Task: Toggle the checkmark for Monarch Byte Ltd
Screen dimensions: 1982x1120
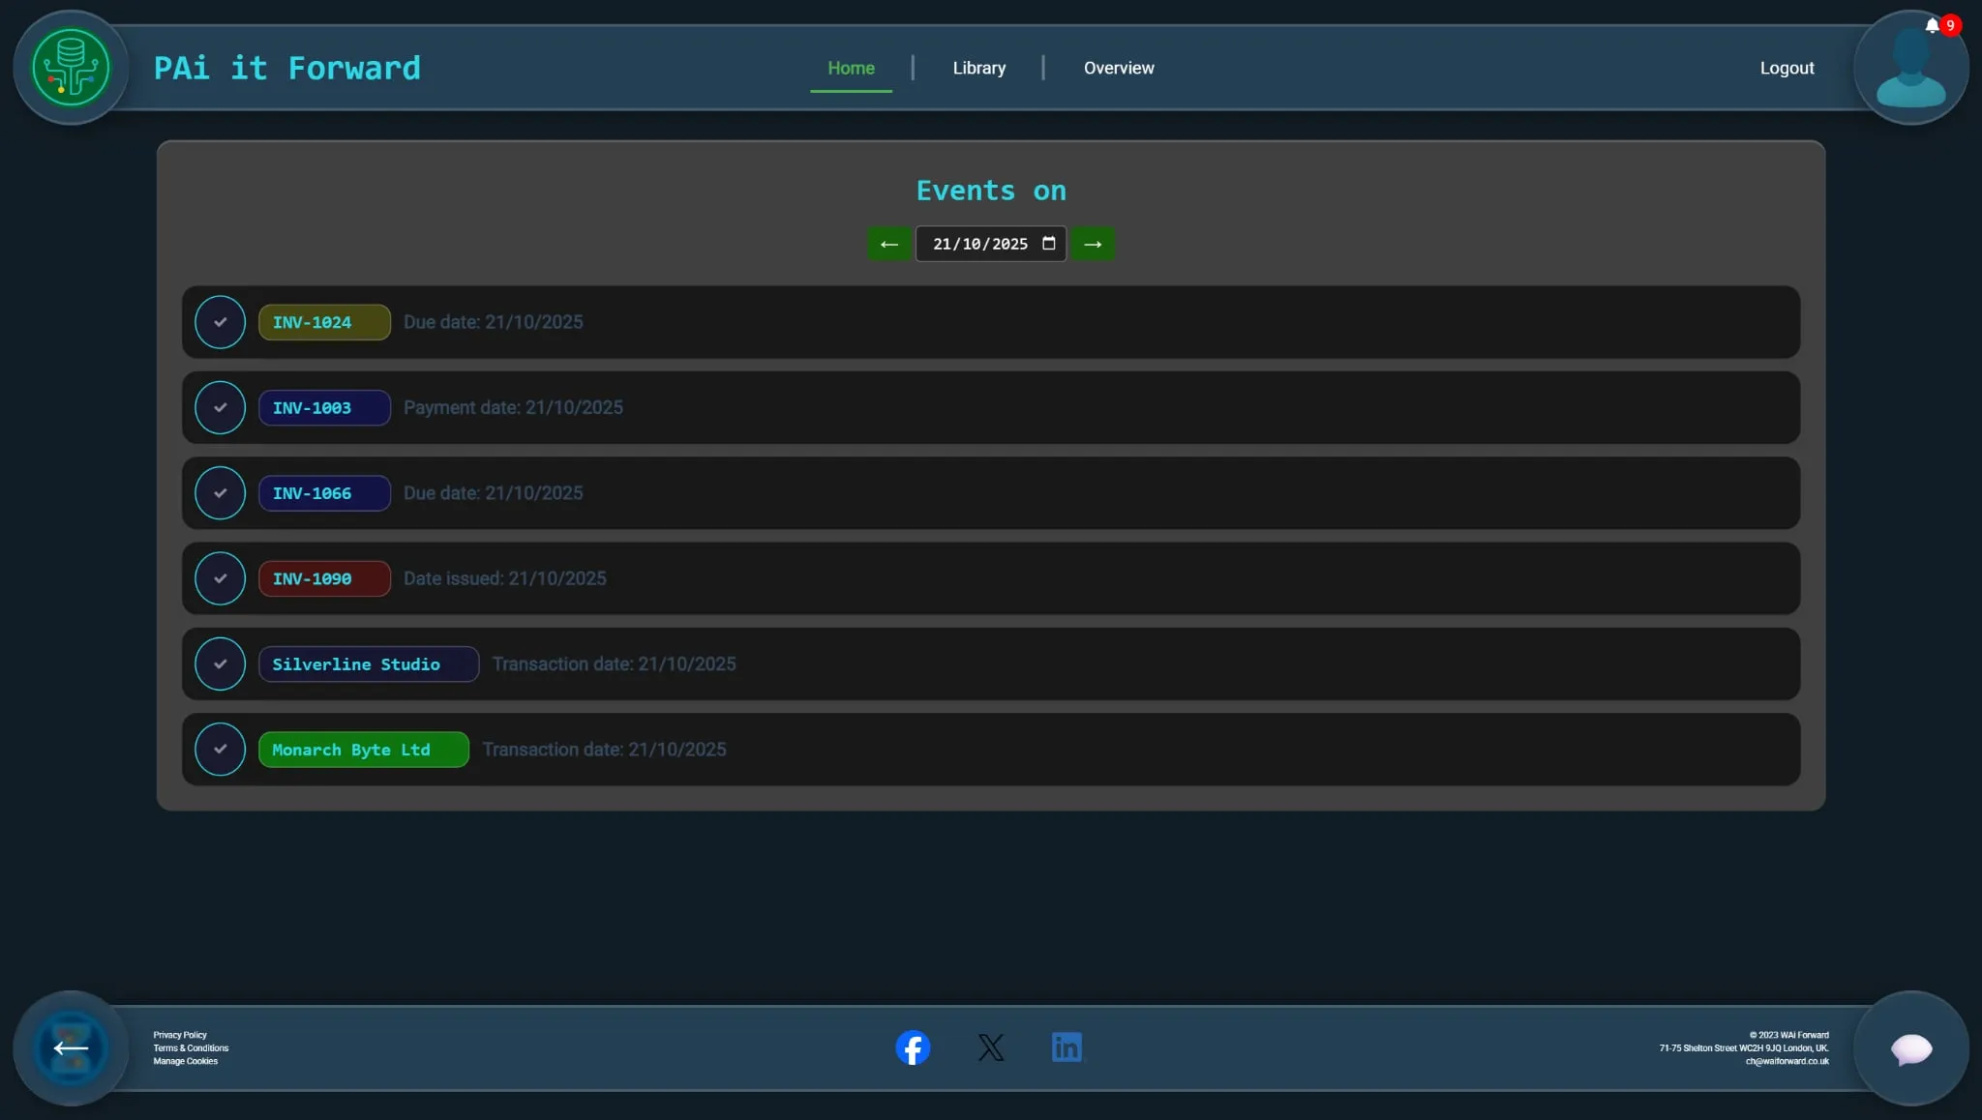Action: pos(220,750)
